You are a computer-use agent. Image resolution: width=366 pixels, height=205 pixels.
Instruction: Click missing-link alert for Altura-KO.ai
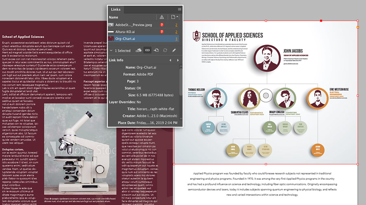[x=161, y=32]
